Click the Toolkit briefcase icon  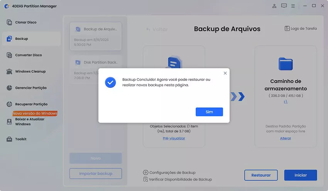tap(9, 139)
